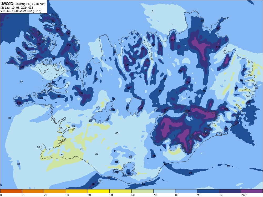Pick the pale green 60–70 legend swatch

142,191
